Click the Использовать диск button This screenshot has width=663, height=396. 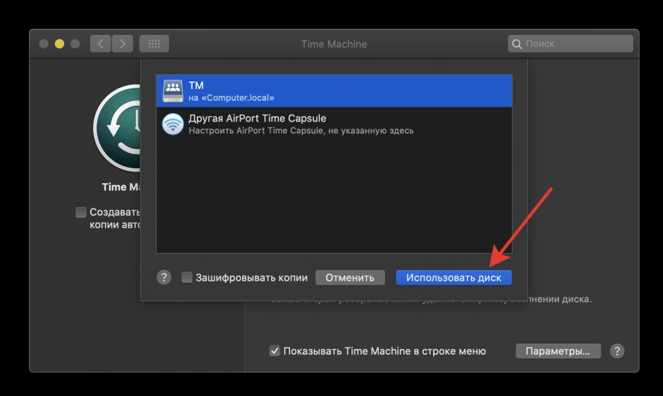tap(454, 278)
